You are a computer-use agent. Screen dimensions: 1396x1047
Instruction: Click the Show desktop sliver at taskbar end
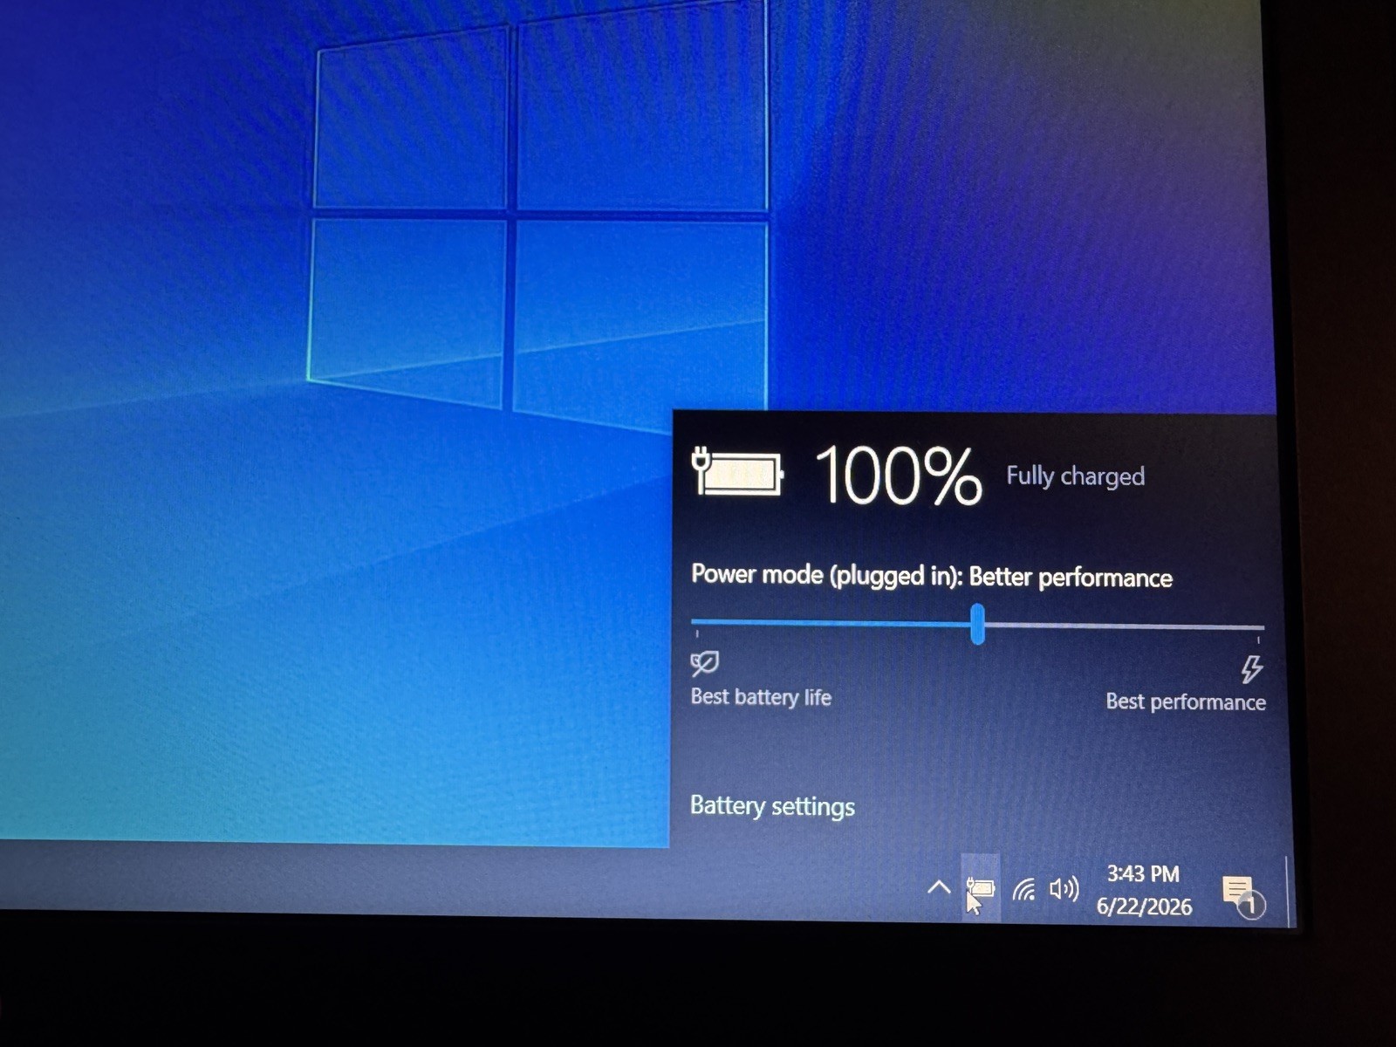click(1290, 892)
